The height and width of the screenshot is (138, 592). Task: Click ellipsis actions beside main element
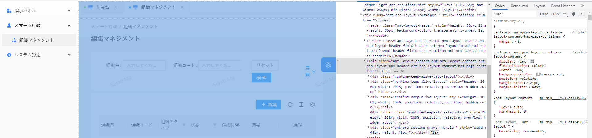click(x=339, y=61)
